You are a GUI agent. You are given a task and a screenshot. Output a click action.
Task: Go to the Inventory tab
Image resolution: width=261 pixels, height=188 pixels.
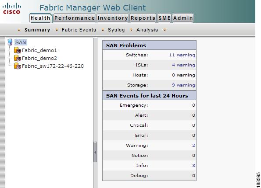click(113, 18)
